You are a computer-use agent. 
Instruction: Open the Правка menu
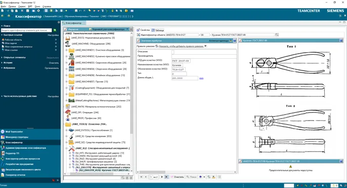[x=12, y=7]
